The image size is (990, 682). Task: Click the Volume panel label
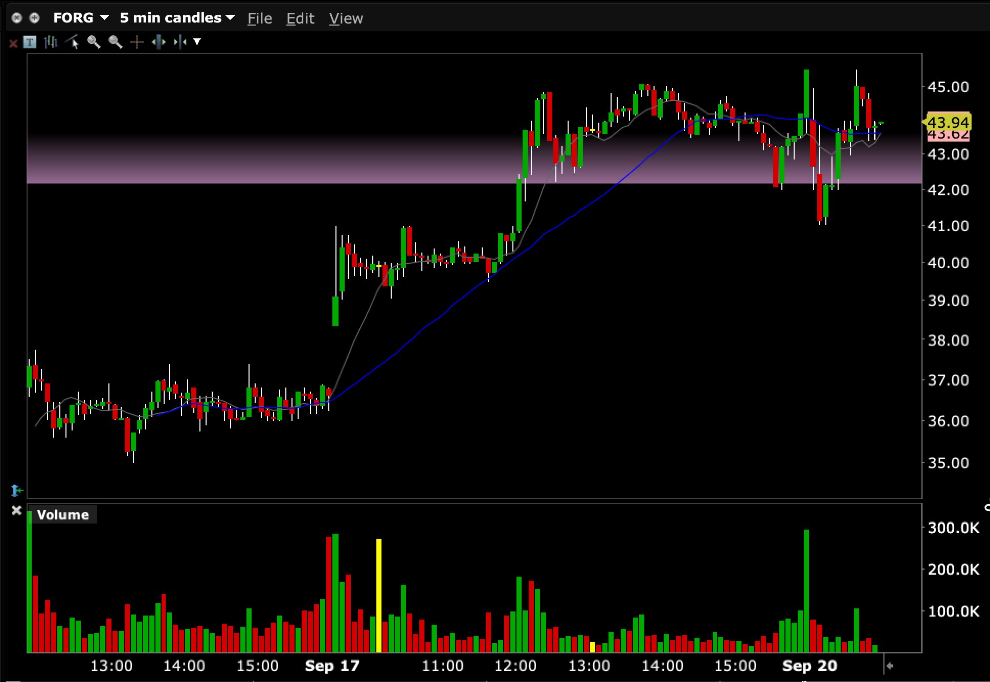tap(63, 515)
